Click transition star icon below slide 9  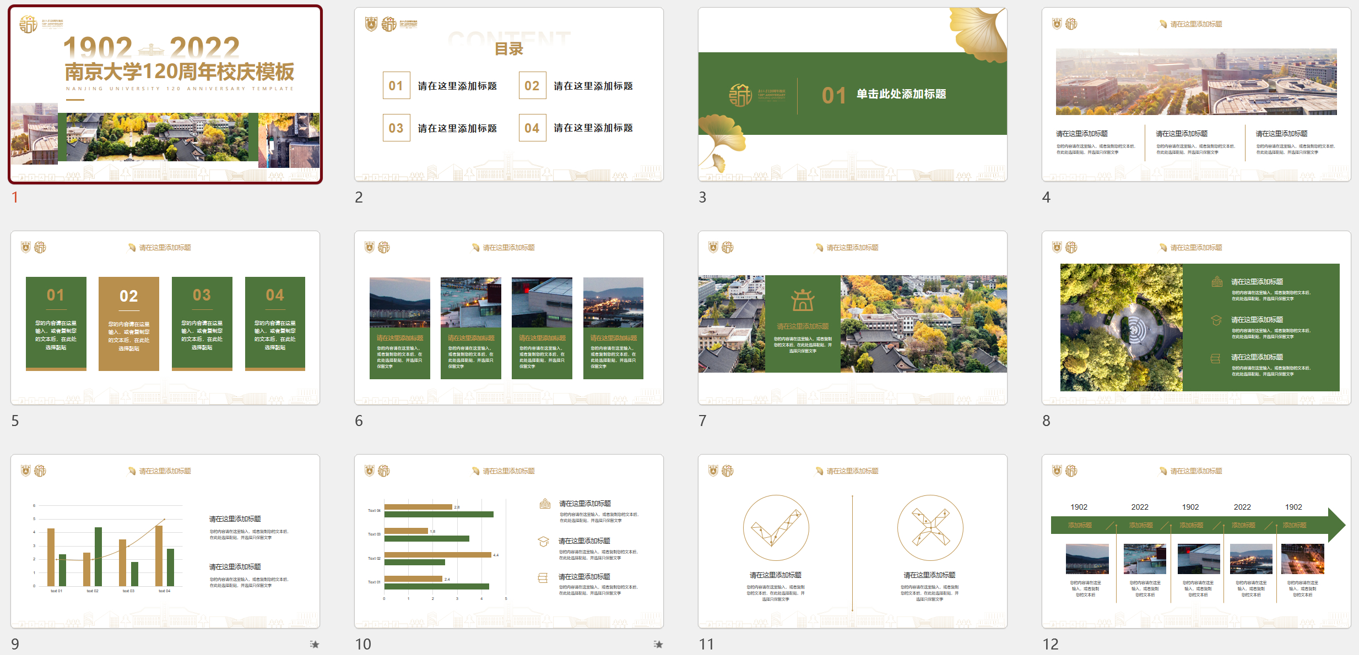[315, 644]
